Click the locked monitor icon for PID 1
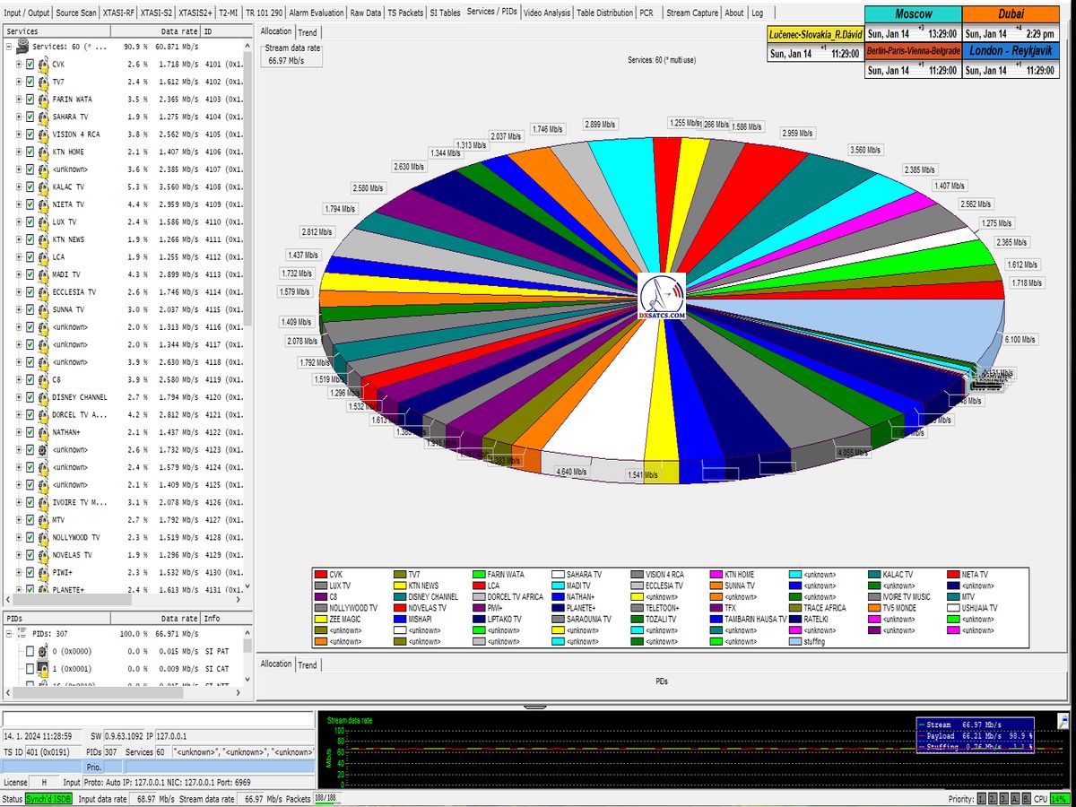 tap(41, 669)
